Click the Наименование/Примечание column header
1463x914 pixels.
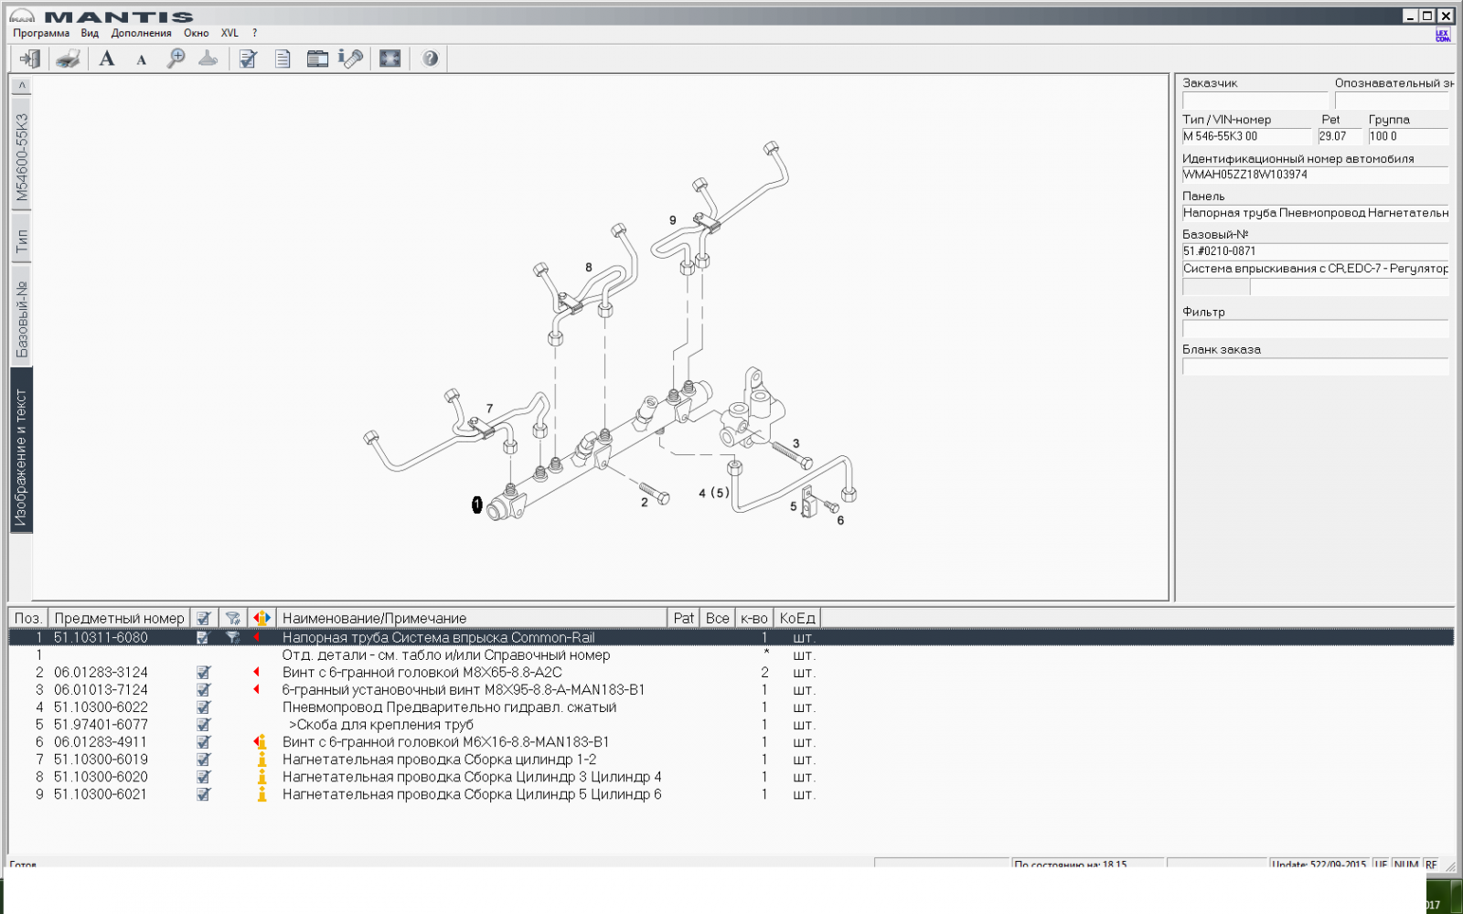point(472,619)
